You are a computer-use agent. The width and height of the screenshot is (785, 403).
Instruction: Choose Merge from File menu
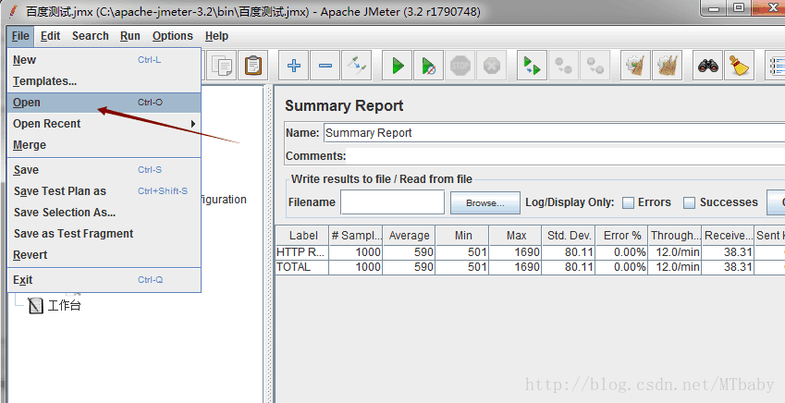104,145
